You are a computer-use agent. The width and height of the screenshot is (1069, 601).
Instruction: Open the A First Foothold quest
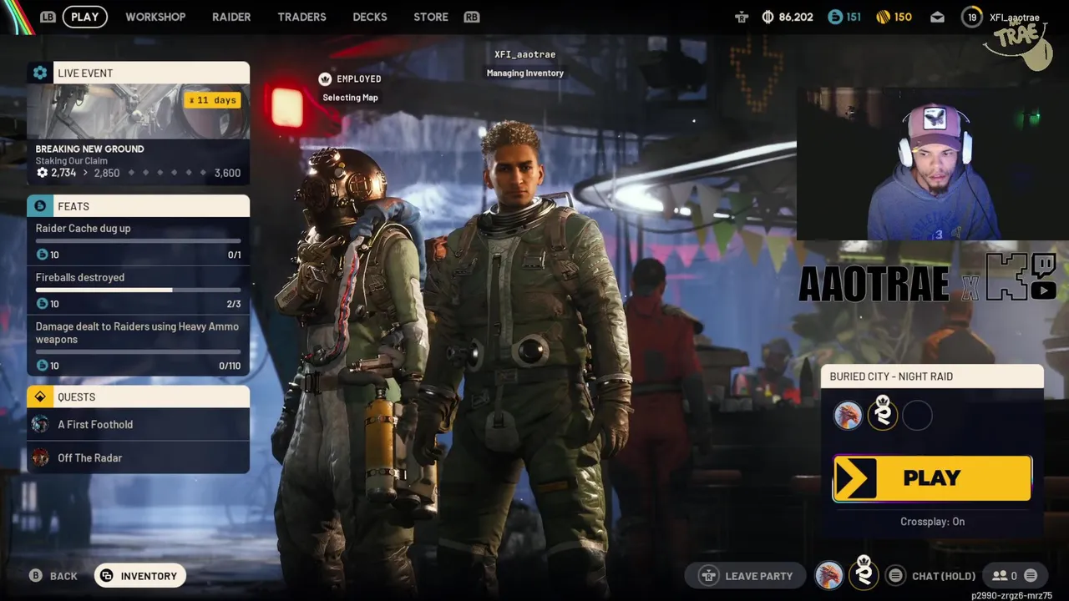click(138, 424)
